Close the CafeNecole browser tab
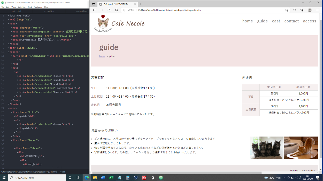 (x=135, y=4)
